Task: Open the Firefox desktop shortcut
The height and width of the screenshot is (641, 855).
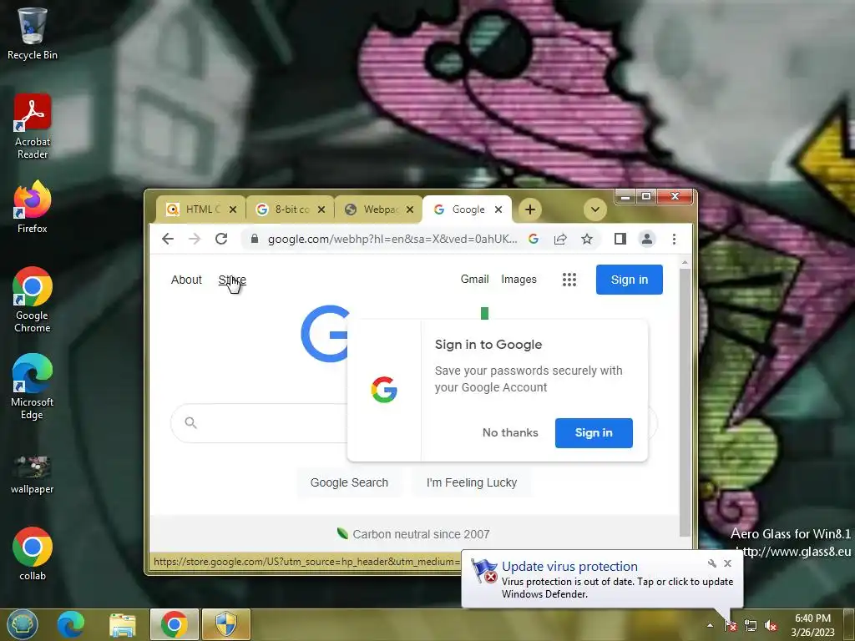Action: (x=33, y=207)
